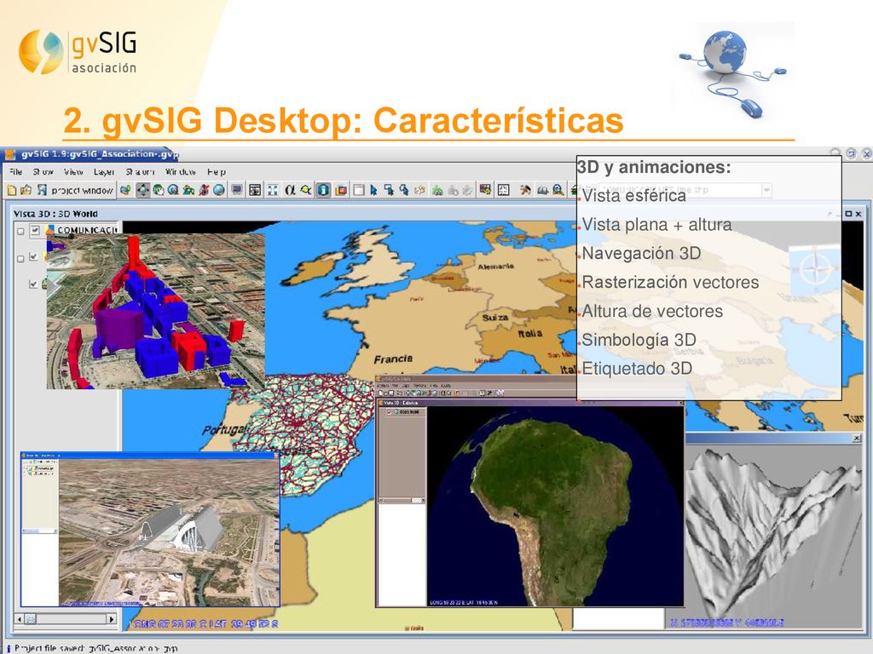Select the 3D buildings model thumbnail
Image resolution: width=873 pixels, height=654 pixels.
pyautogui.click(x=156, y=312)
